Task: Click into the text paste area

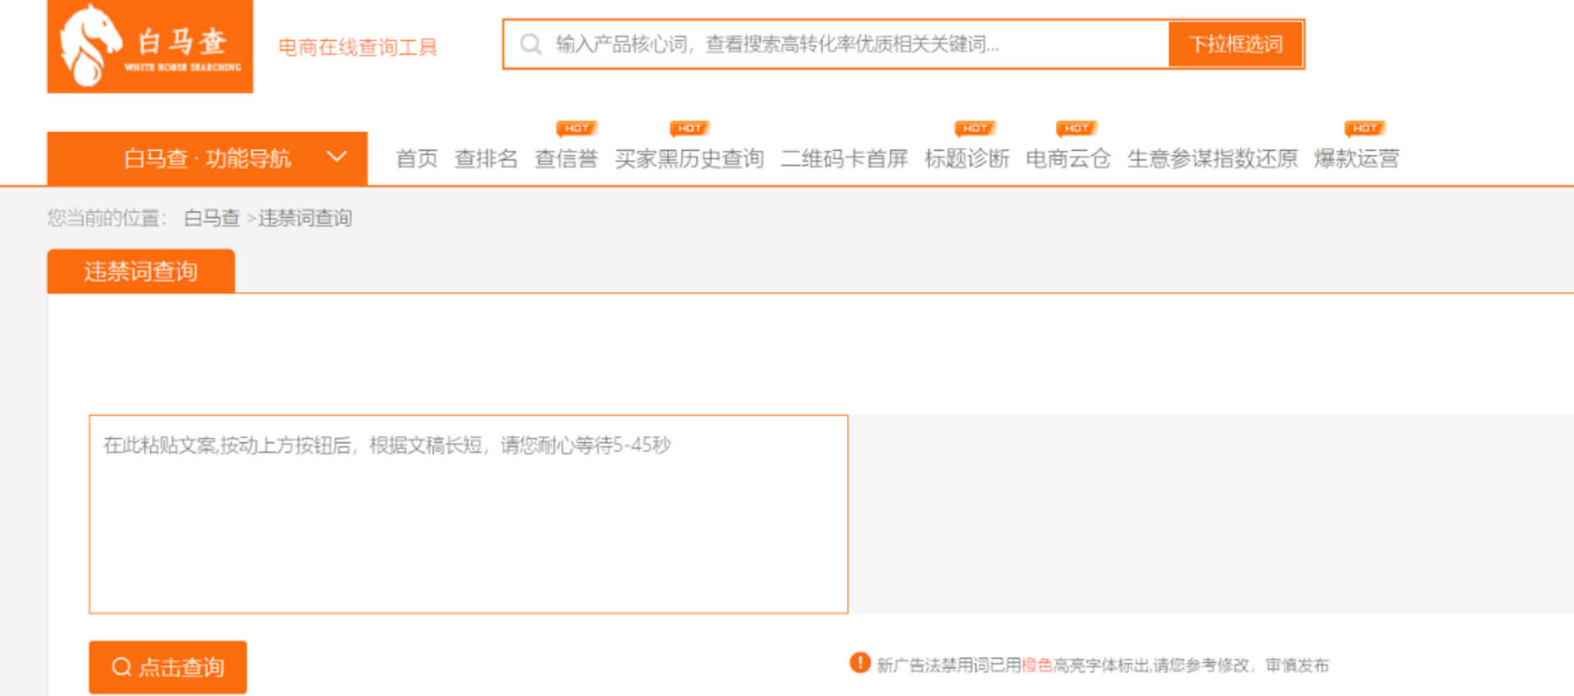Action: 468,525
